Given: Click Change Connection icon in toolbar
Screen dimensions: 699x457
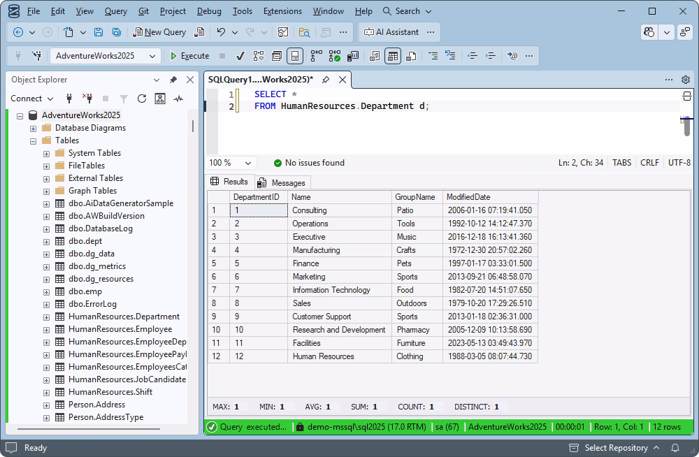Looking at the screenshot, I should [36, 56].
